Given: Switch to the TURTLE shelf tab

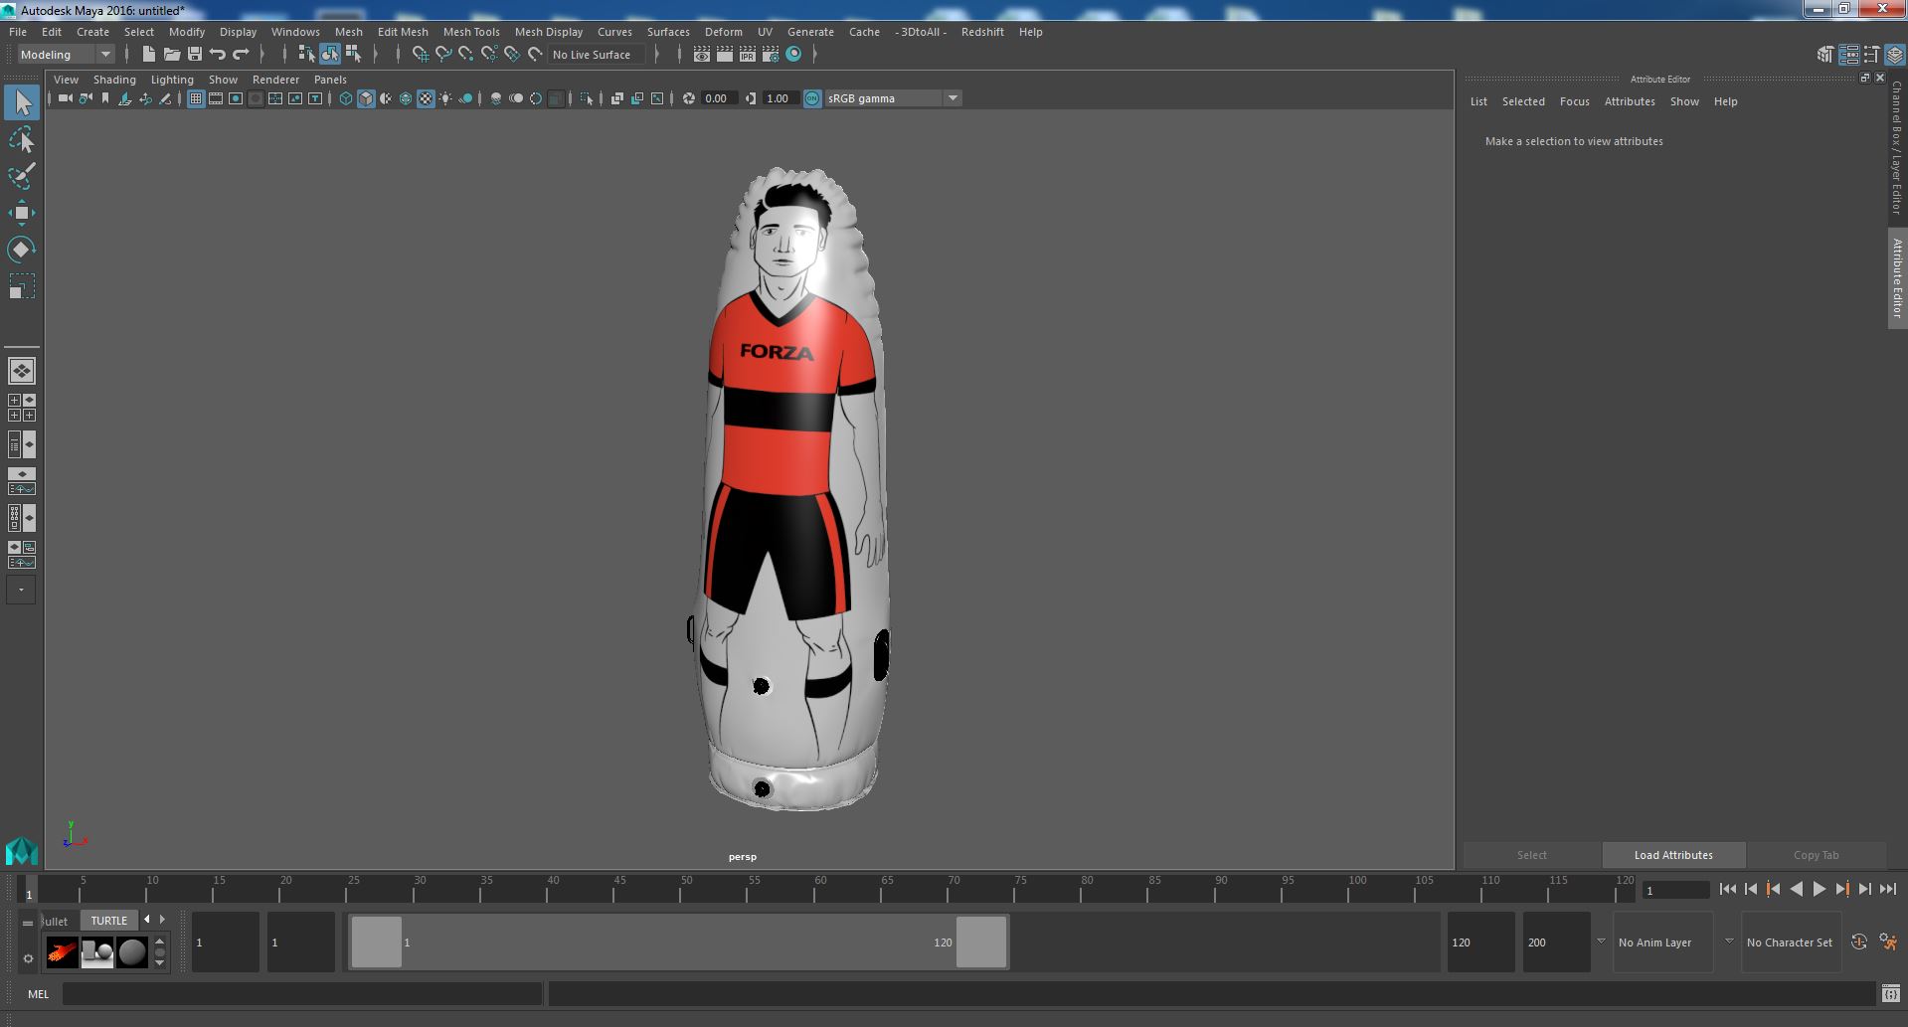Looking at the screenshot, I should click(109, 921).
